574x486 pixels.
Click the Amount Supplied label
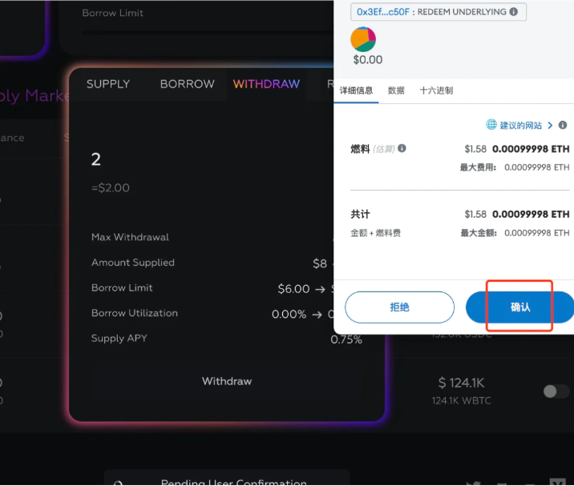click(133, 263)
